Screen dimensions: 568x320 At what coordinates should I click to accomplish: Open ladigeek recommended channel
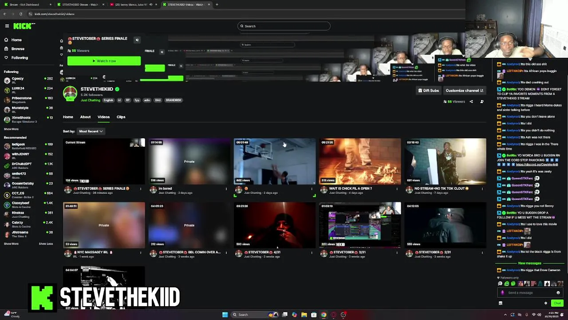28,146
